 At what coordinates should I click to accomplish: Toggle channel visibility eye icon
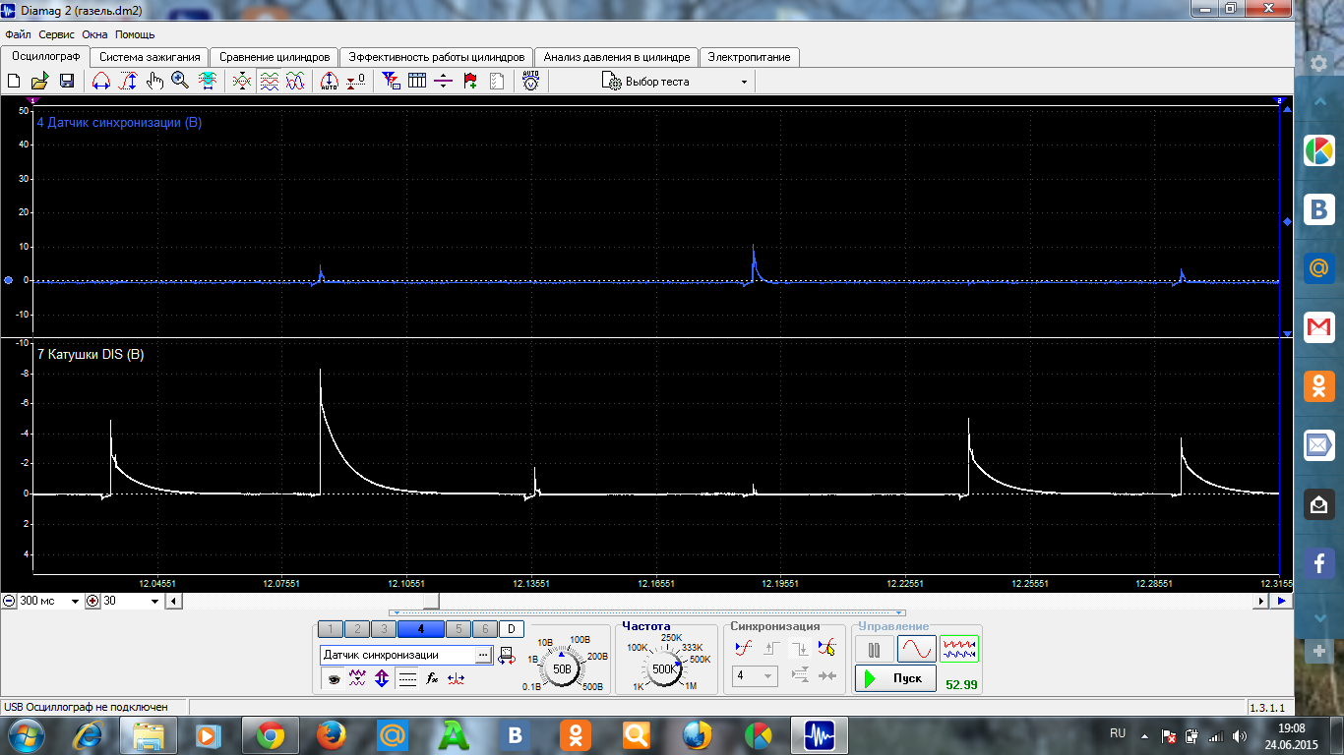(x=334, y=678)
